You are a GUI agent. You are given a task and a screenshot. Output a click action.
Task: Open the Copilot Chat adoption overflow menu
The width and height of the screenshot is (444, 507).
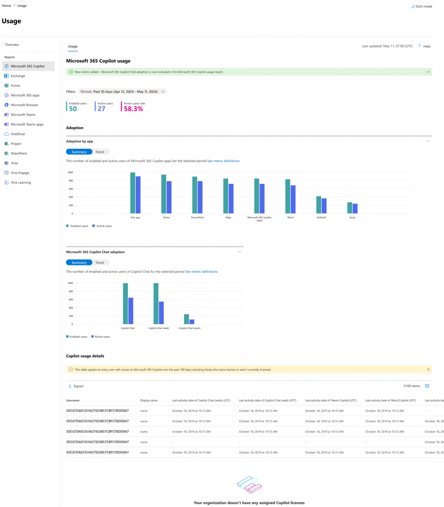click(x=240, y=251)
